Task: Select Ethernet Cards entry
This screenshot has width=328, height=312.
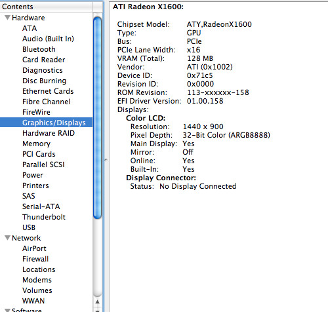Action: point(48,91)
